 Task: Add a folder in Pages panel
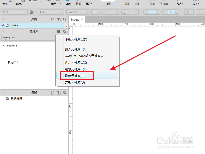tap(59, 20)
